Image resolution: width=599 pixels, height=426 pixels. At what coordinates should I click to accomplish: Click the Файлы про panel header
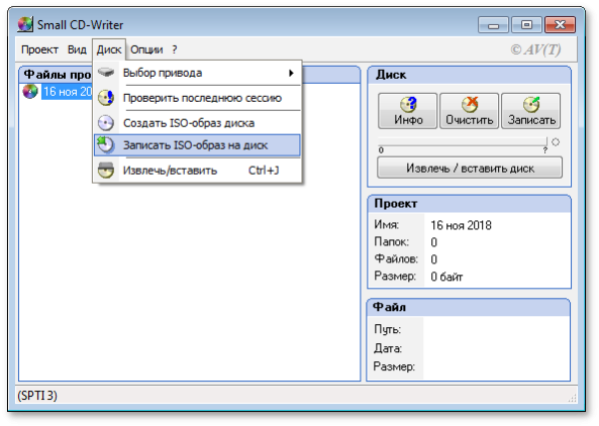coord(57,75)
